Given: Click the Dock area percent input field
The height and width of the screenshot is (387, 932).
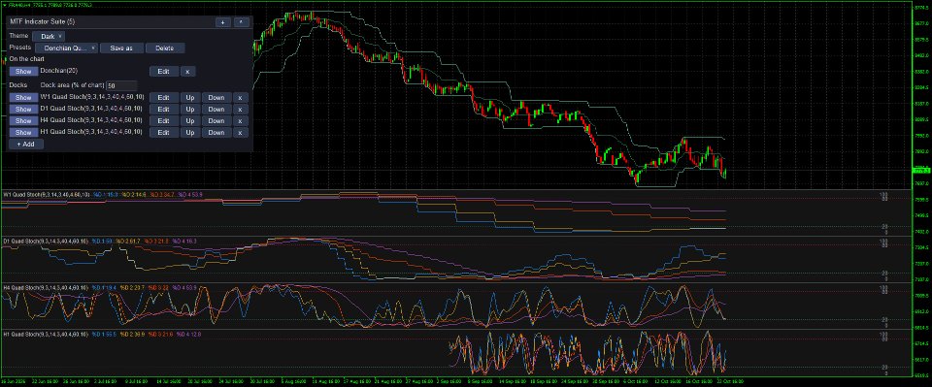Looking at the screenshot, I should [121, 85].
